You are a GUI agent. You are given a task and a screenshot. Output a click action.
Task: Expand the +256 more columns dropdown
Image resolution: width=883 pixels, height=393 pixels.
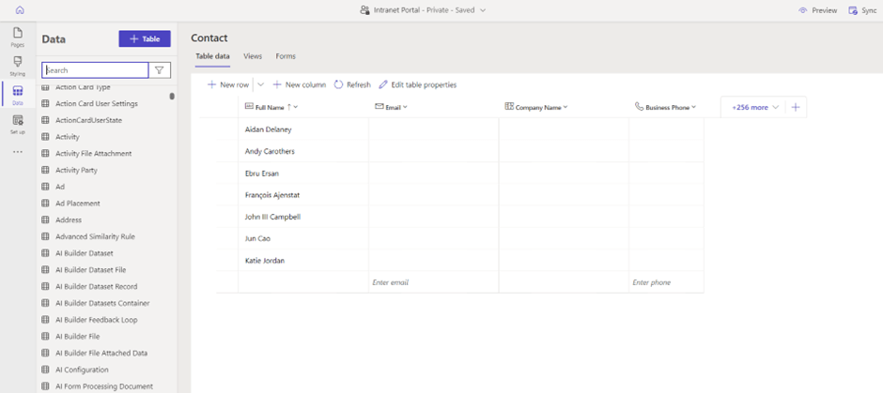(x=755, y=107)
